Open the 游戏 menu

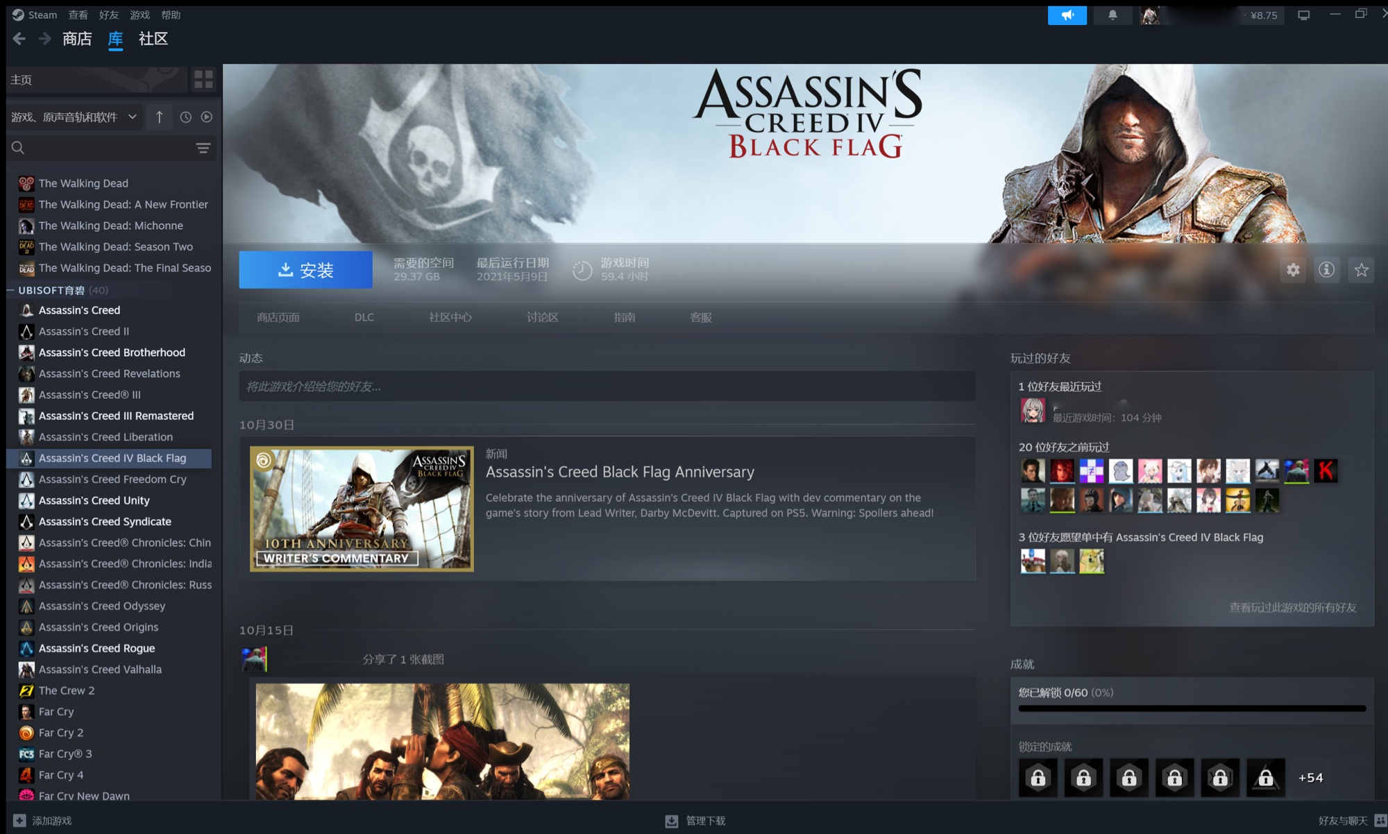coord(139,15)
